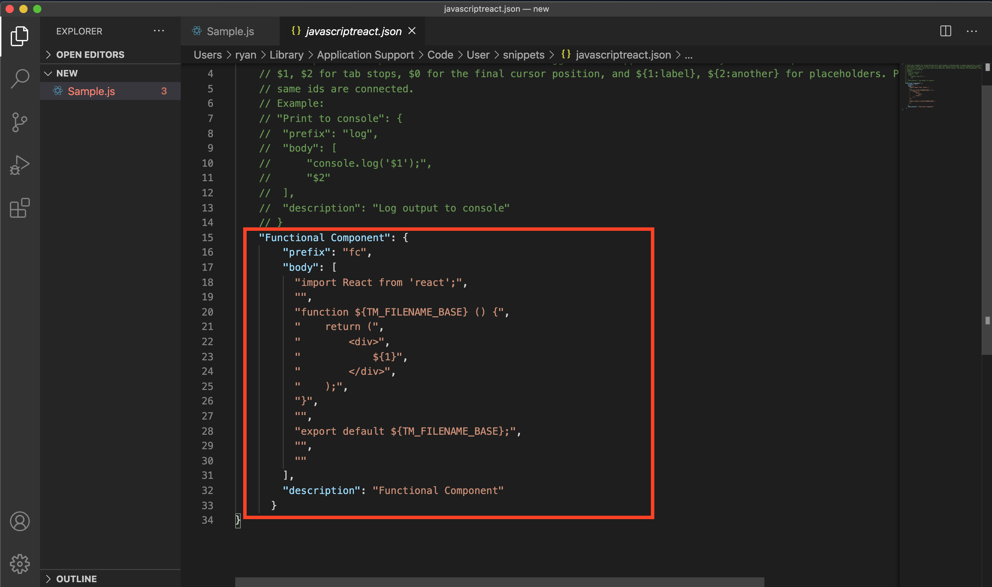The image size is (992, 587).
Task: Click the snippets breadcrumb segment
Action: [x=523, y=54]
